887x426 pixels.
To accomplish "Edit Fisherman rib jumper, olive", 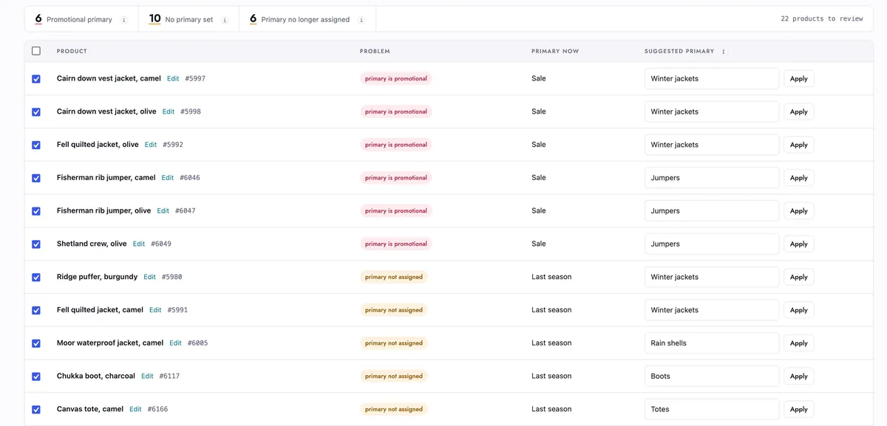I will coord(163,210).
